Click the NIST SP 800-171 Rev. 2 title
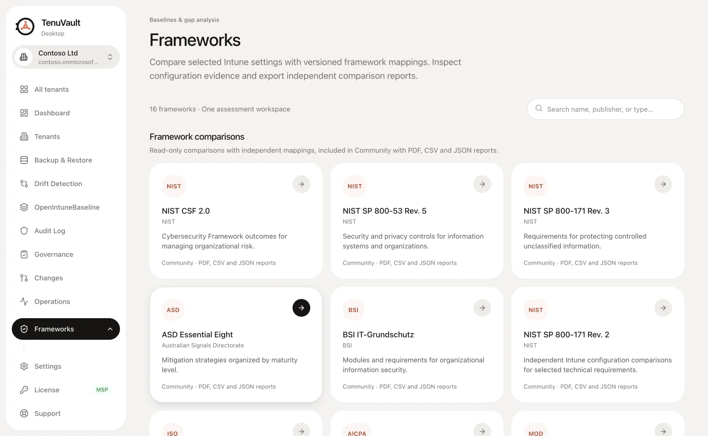Image resolution: width=708 pixels, height=436 pixels. [x=566, y=335]
